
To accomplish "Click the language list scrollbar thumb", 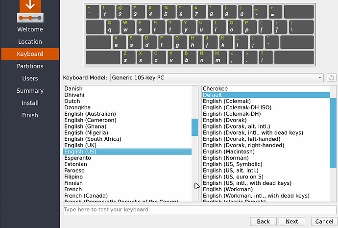I will point(195,127).
